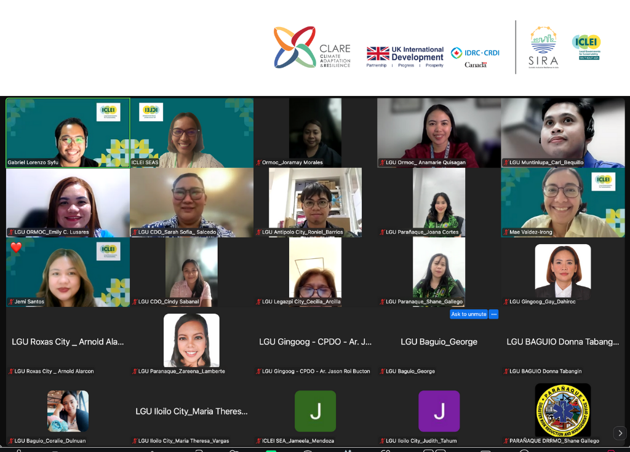Screen dimensions: 630x452
Task: Select LGU Antipolo City_Roniel_Barrios video tile
Action: (x=315, y=202)
